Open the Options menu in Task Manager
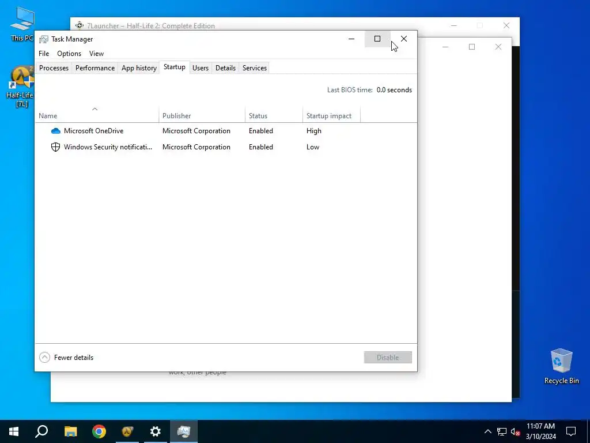 click(69, 54)
